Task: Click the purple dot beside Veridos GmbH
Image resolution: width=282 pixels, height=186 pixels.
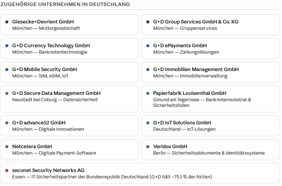Action: pyautogui.click(x=148, y=147)
